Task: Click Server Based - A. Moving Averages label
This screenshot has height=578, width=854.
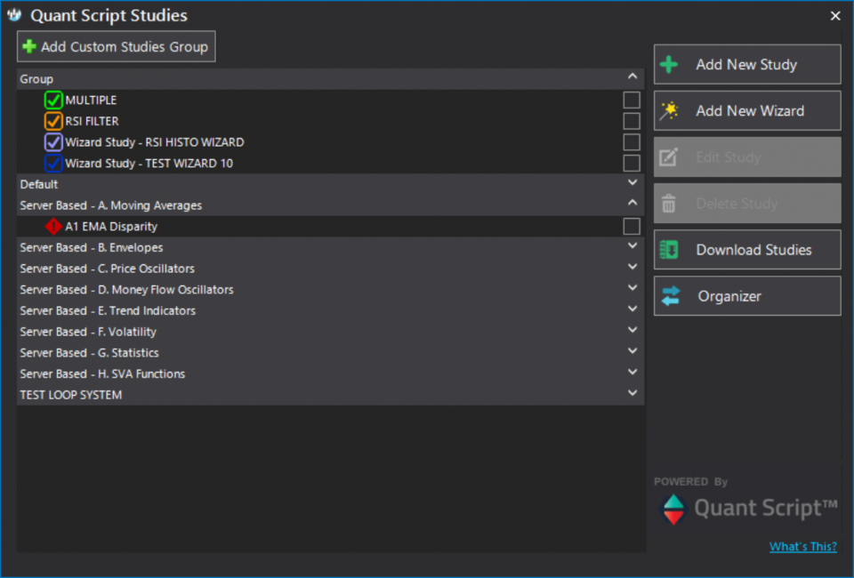Action: pyautogui.click(x=111, y=205)
